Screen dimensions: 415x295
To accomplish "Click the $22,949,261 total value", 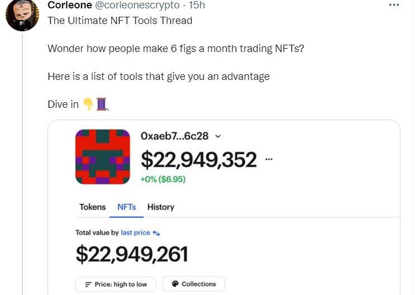I will tap(132, 255).
